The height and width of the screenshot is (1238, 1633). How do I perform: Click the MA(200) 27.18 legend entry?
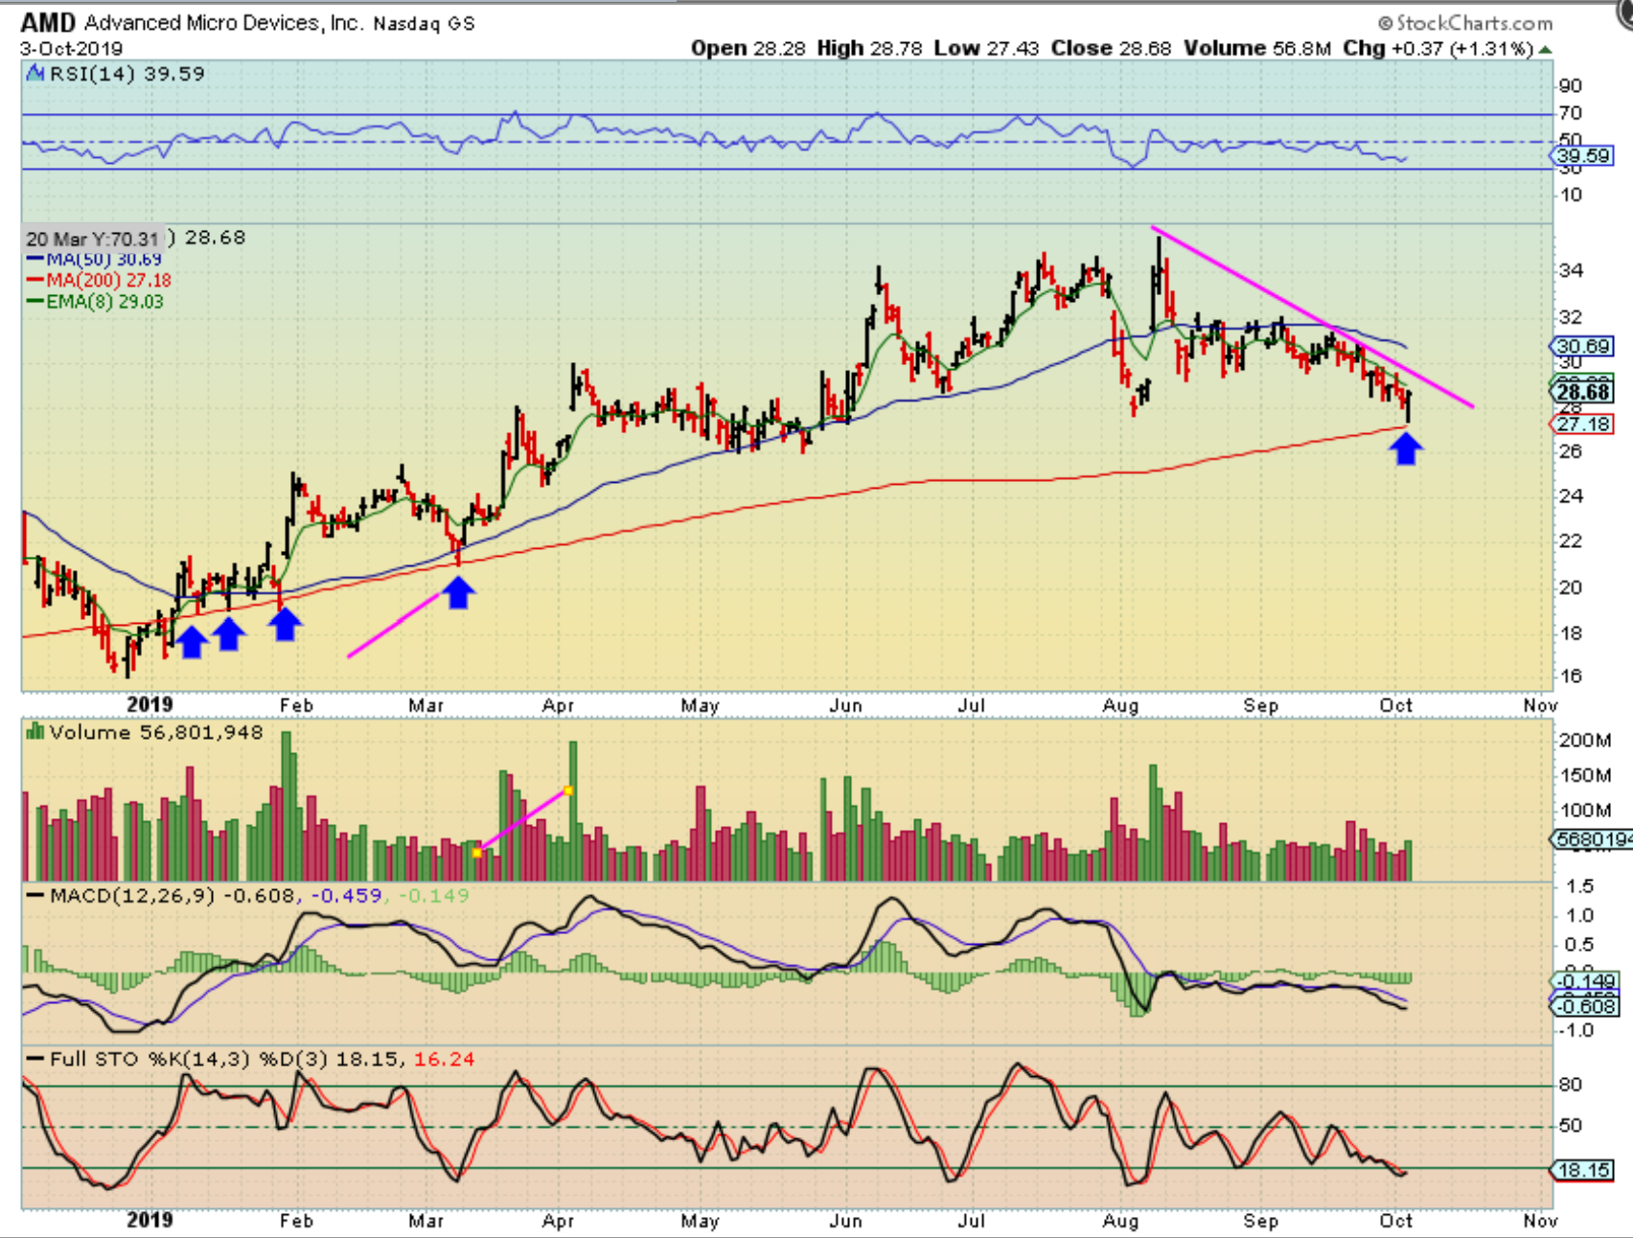[x=108, y=280]
